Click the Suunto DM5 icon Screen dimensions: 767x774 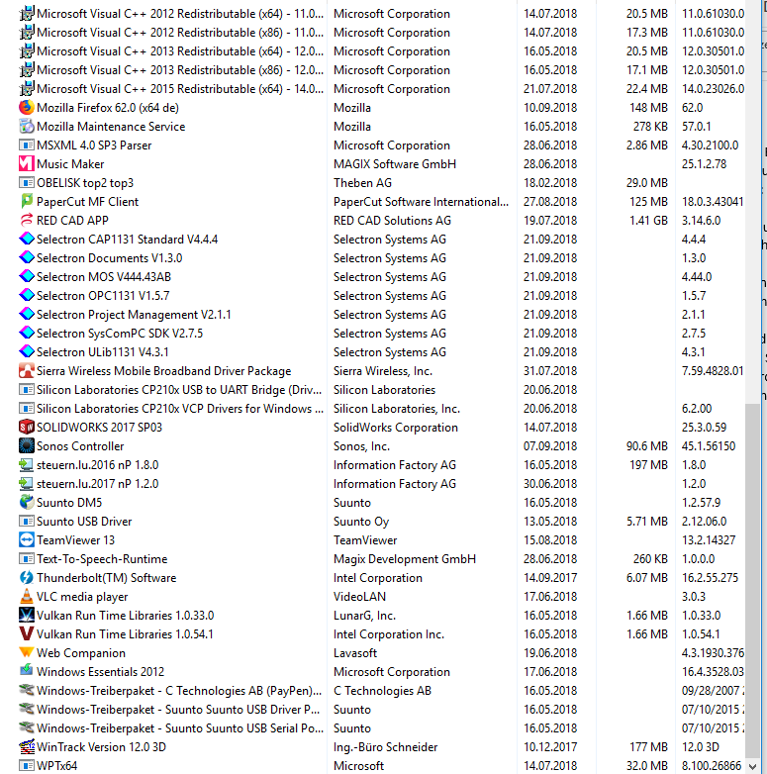pyautogui.click(x=26, y=502)
